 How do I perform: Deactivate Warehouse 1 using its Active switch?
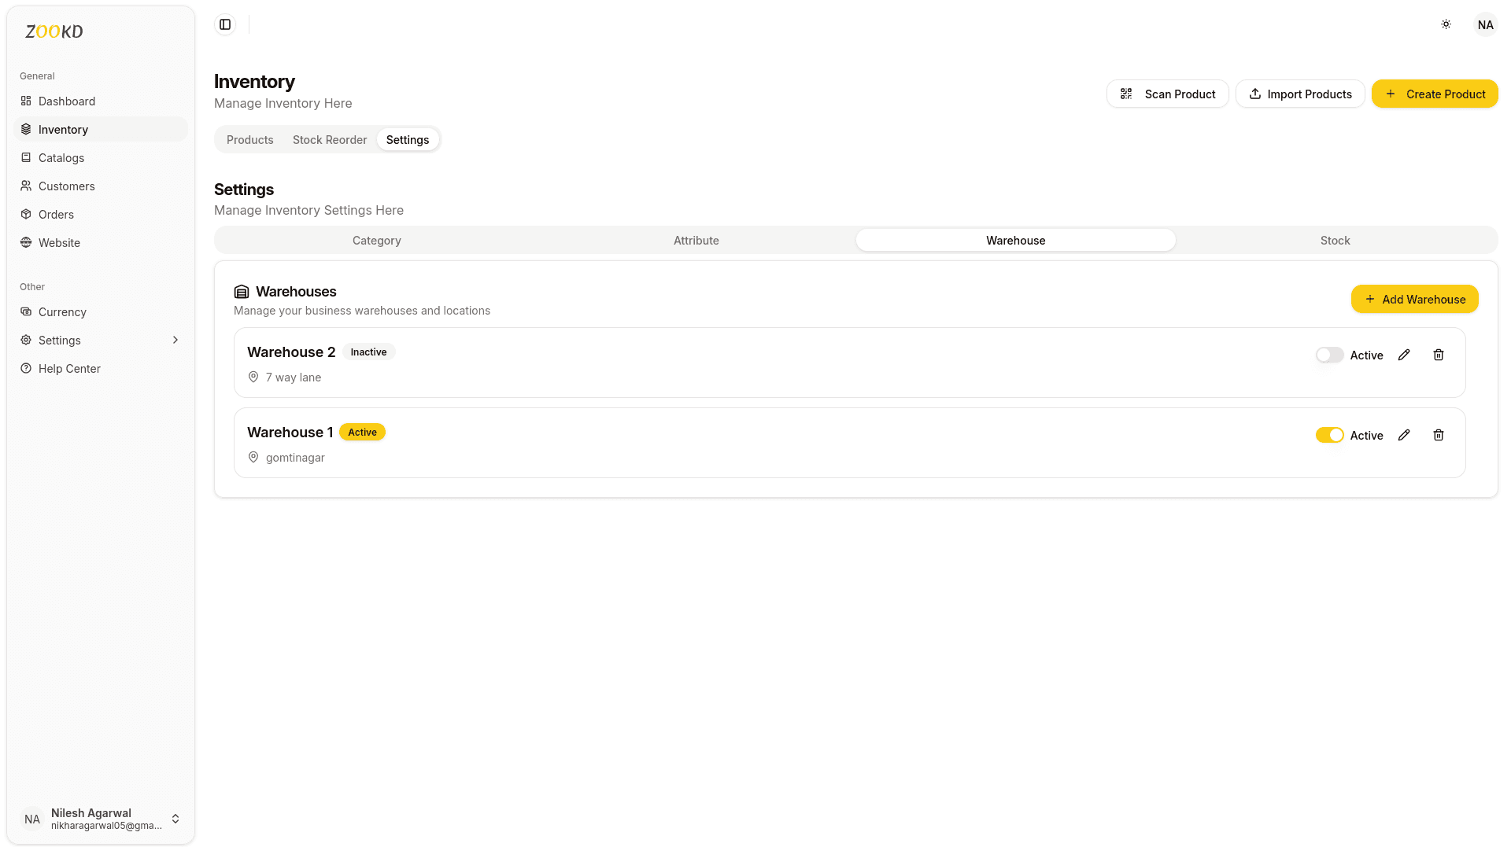pyautogui.click(x=1329, y=435)
